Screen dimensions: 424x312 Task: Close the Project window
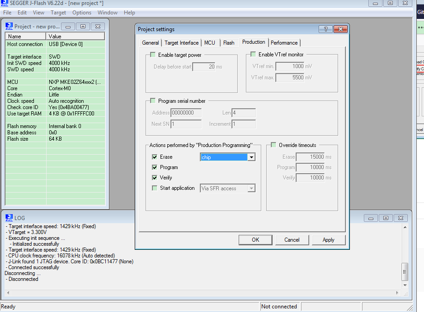pyautogui.click(x=98, y=27)
